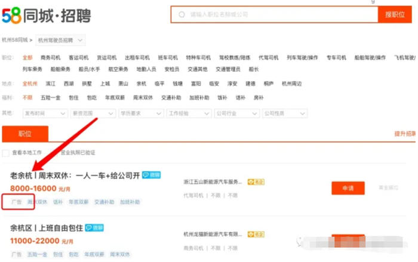Image resolution: width=418 pixels, height=262 pixels.
Task: Click the 广告 tag under first job
Action: coord(17,202)
